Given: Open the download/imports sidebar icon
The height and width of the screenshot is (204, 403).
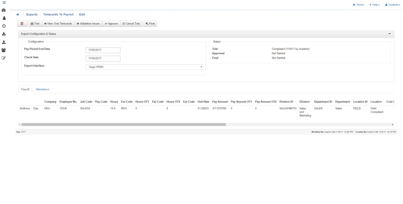Looking at the screenshot, I should (4, 34).
